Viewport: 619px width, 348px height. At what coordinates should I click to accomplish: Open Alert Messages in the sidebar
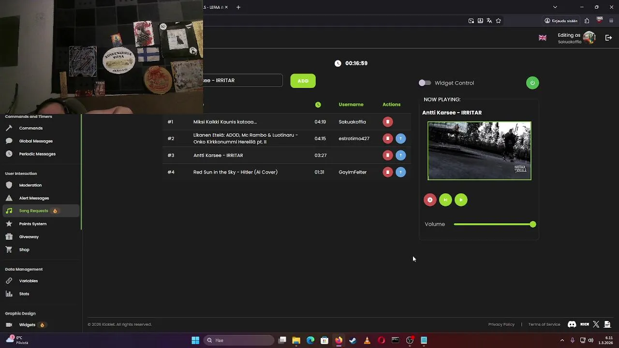(34, 198)
